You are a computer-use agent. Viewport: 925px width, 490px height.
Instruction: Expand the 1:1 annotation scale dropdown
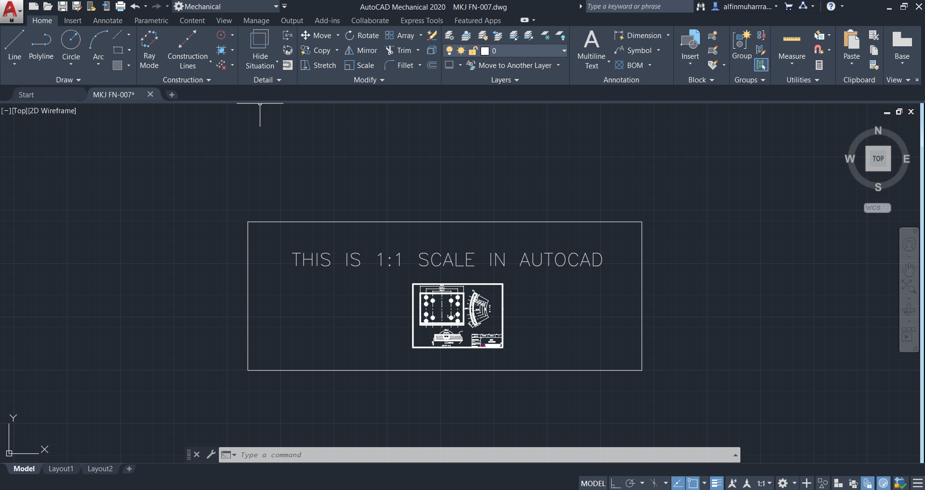pos(769,483)
